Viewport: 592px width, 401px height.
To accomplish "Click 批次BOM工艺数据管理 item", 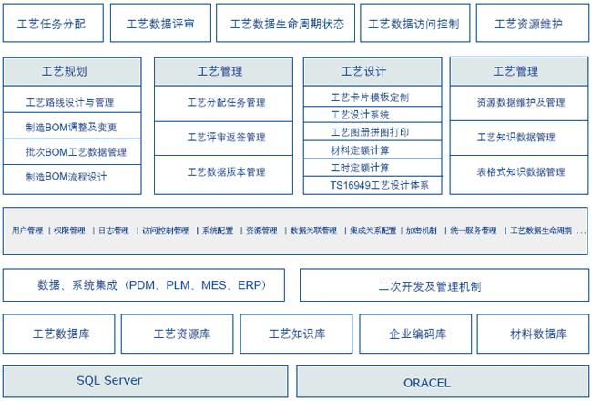I will (x=72, y=151).
